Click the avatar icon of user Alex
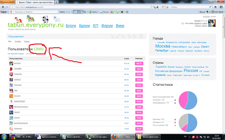 click(x=11, y=91)
